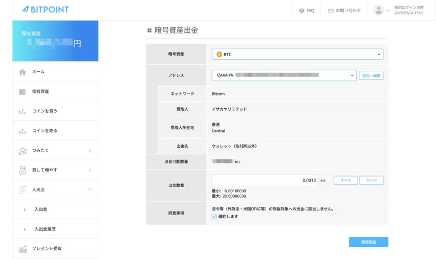
Task: Click the すべて button
Action: tap(346, 180)
